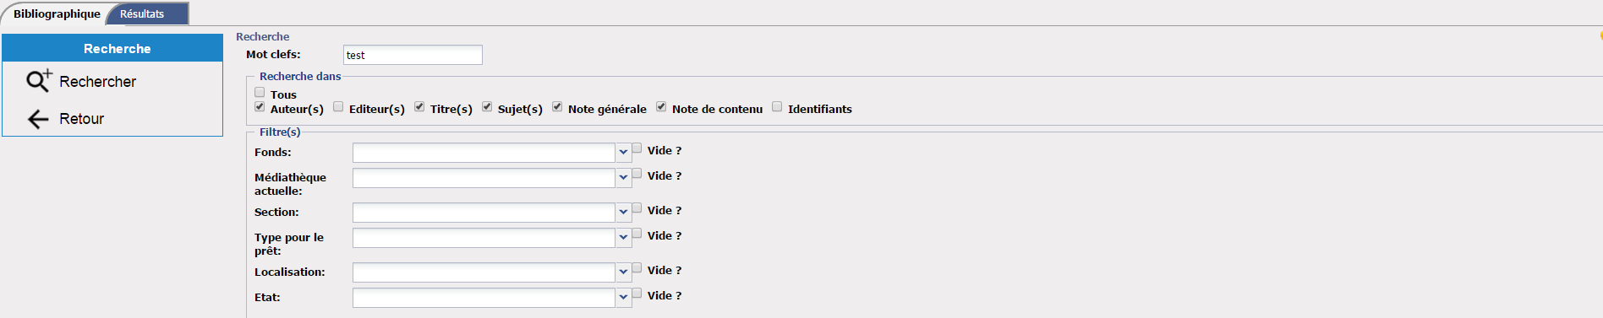Expand the Type pour le prêt dropdown
The height and width of the screenshot is (318, 1603).
pyautogui.click(x=623, y=238)
